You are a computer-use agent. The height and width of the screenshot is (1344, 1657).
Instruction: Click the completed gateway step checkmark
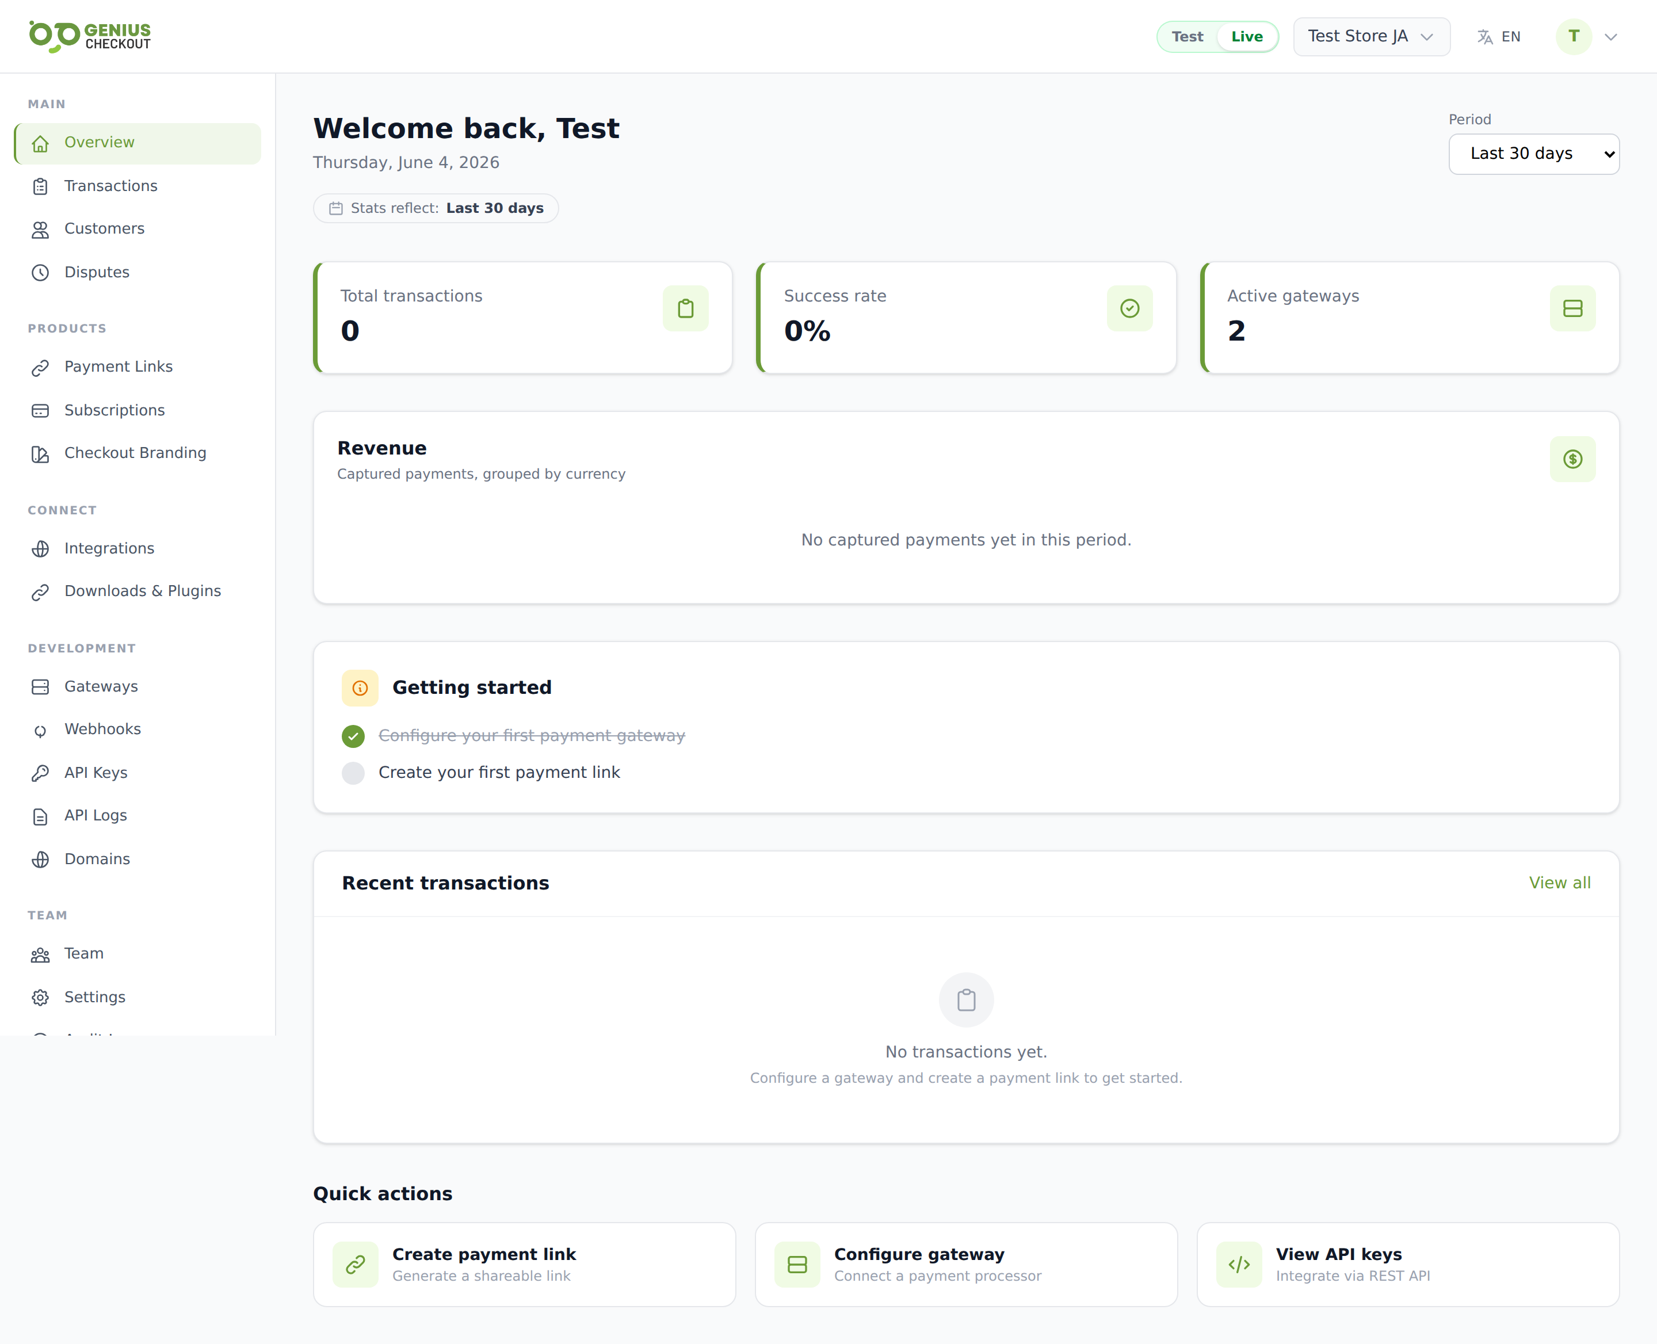click(x=353, y=735)
